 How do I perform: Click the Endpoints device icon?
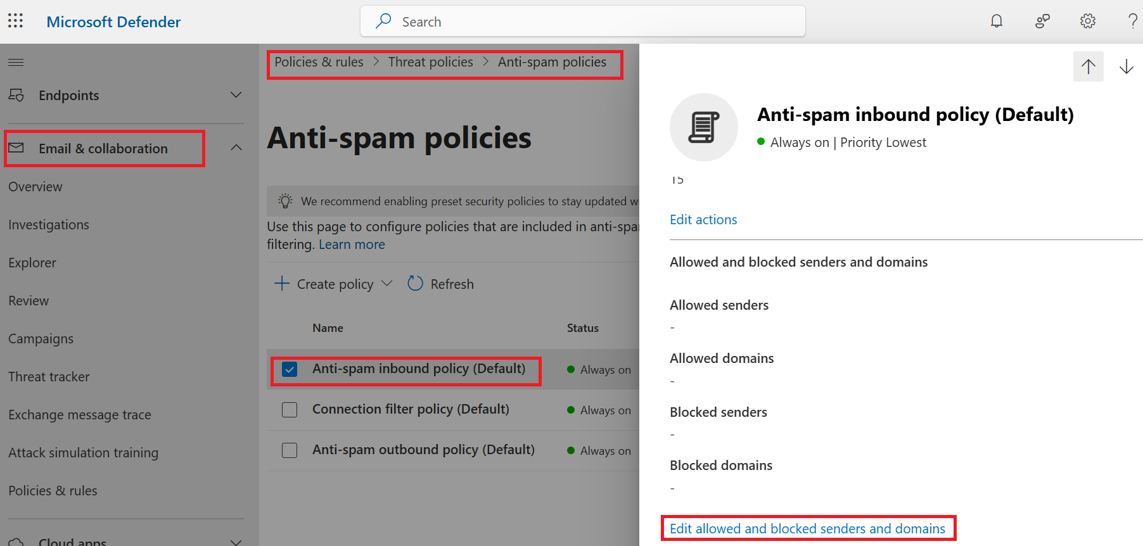click(x=16, y=95)
